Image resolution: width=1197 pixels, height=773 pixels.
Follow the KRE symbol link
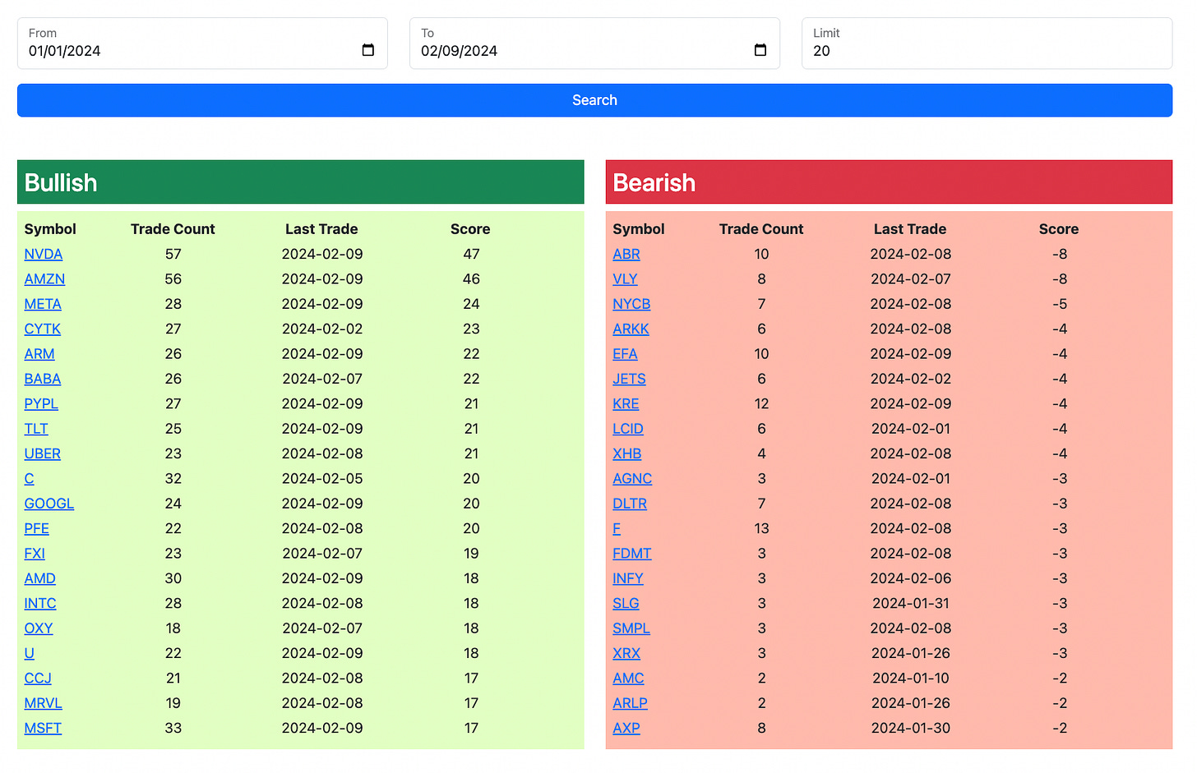point(626,404)
